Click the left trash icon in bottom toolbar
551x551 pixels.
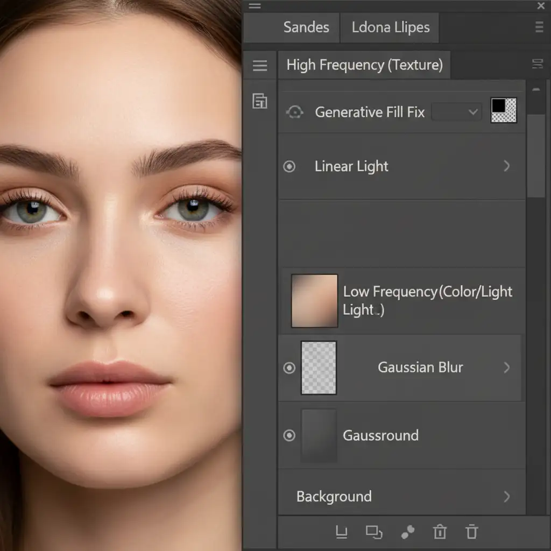coord(440,532)
